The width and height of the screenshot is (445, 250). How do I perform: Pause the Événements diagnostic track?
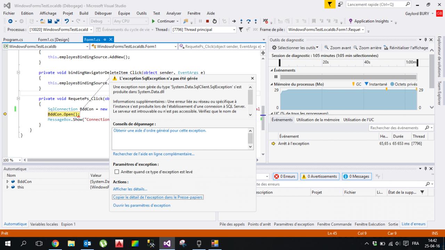click(276, 77)
